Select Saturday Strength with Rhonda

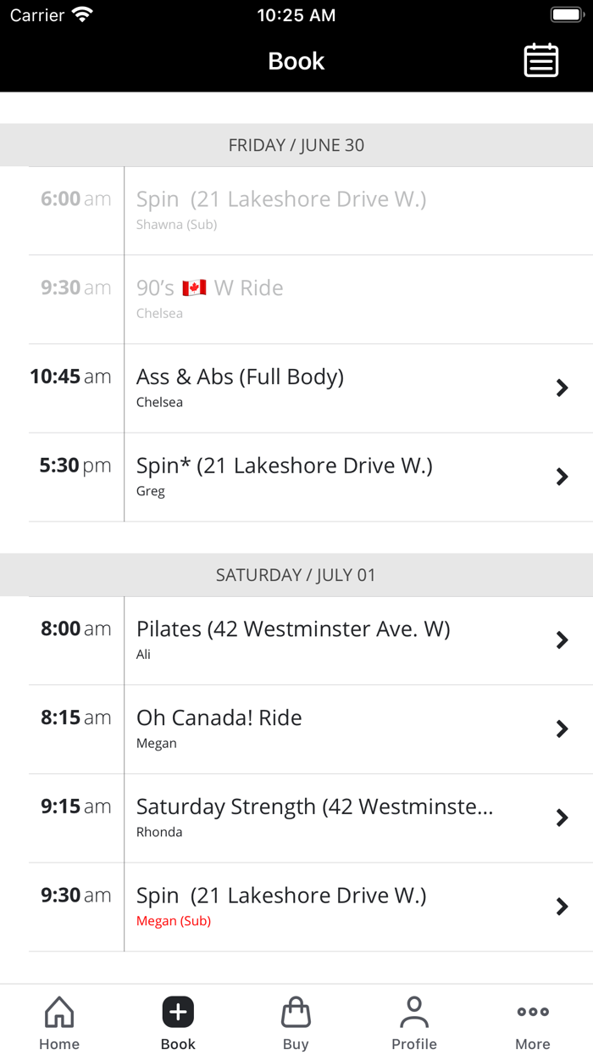[x=311, y=818]
